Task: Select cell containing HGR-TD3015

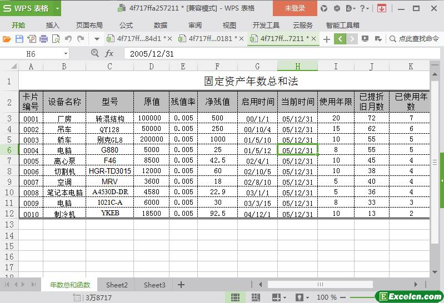Action: 109,171
